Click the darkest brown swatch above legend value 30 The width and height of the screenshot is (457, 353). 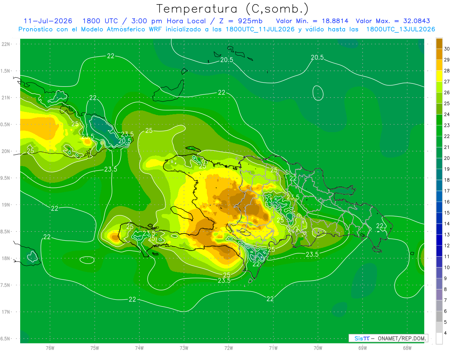[439, 43]
